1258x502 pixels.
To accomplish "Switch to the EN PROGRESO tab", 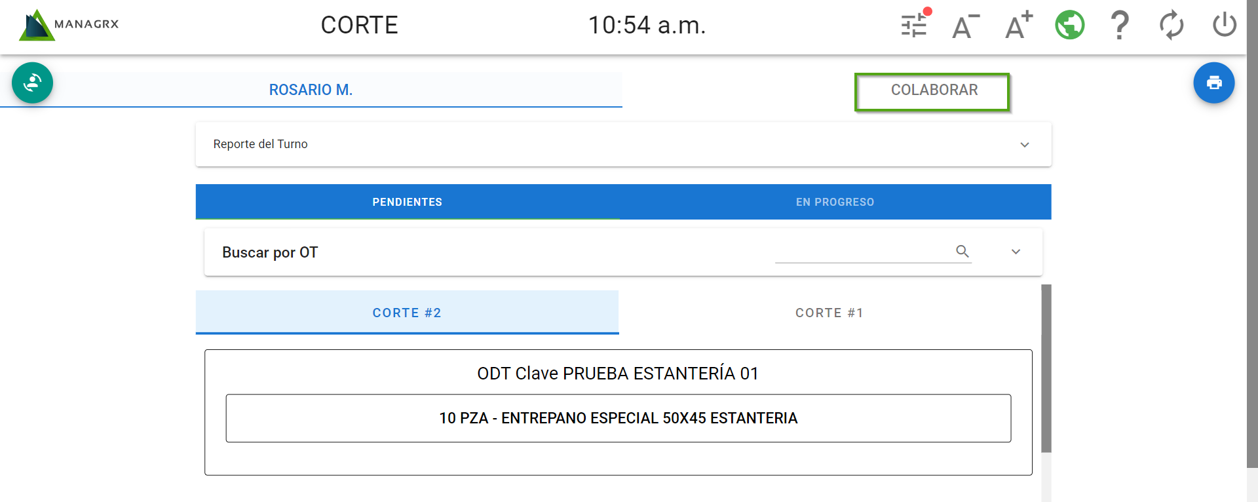I will click(835, 202).
